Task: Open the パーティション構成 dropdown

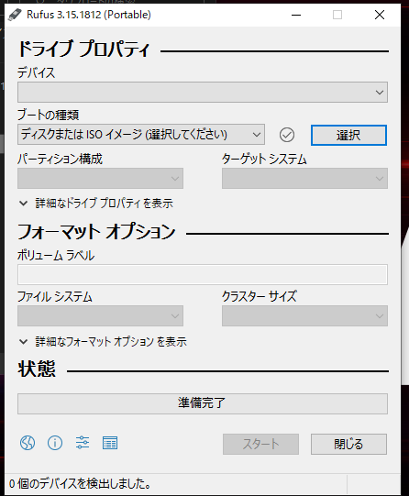Action: (100, 179)
